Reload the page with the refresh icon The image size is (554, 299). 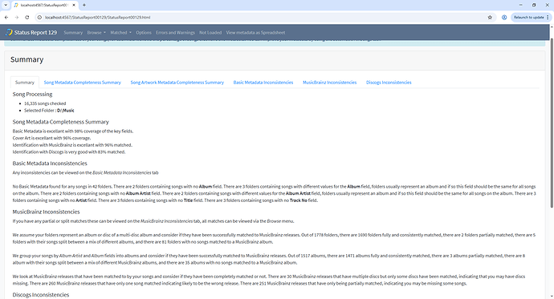[x=26, y=18]
